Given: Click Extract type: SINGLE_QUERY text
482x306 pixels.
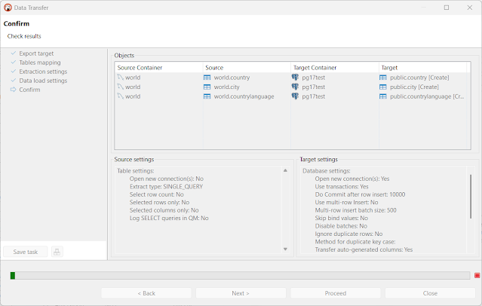Looking at the screenshot, I should 166,186.
